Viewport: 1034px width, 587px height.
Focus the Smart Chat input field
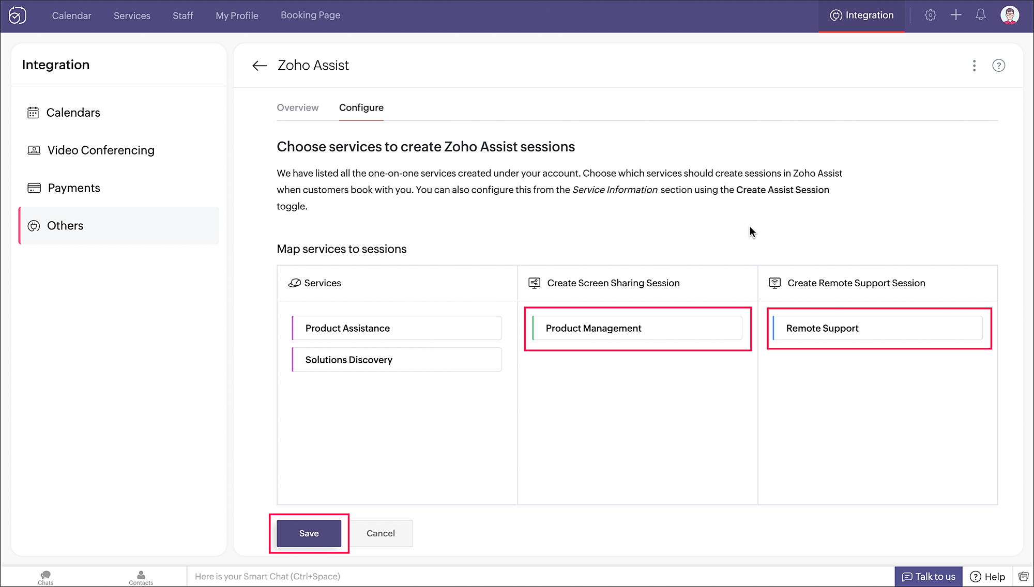click(540, 577)
